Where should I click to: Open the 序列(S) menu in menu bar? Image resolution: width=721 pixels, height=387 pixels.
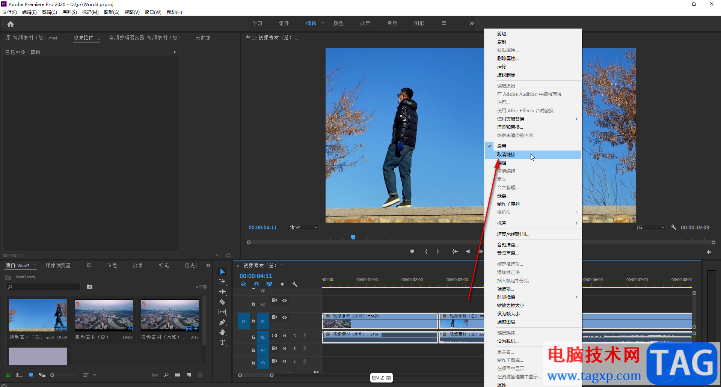pos(69,12)
